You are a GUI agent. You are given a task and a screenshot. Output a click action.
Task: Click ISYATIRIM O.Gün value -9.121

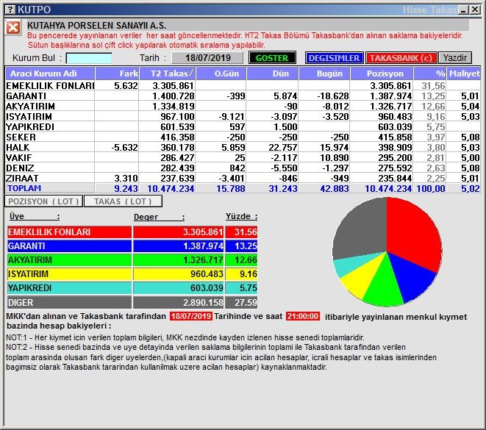(x=232, y=116)
